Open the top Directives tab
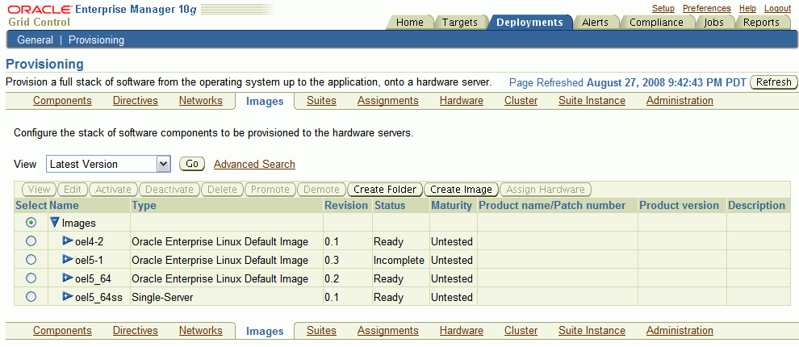The width and height of the screenshot is (799, 347). pos(136,100)
